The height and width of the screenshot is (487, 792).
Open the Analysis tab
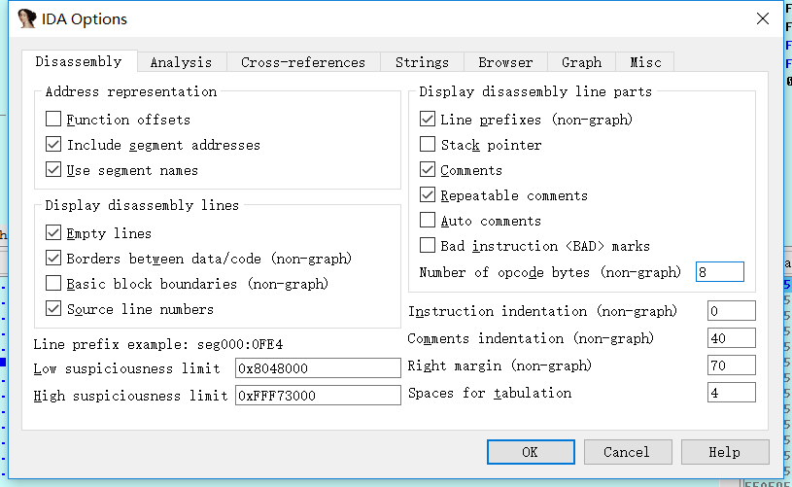pyautogui.click(x=181, y=62)
